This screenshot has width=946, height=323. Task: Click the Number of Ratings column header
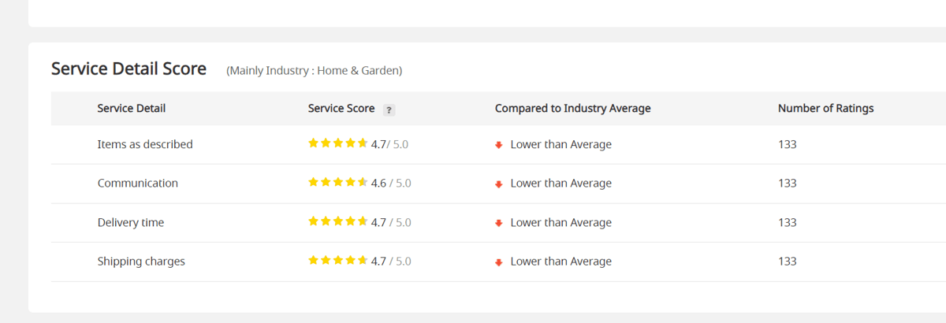click(x=825, y=109)
